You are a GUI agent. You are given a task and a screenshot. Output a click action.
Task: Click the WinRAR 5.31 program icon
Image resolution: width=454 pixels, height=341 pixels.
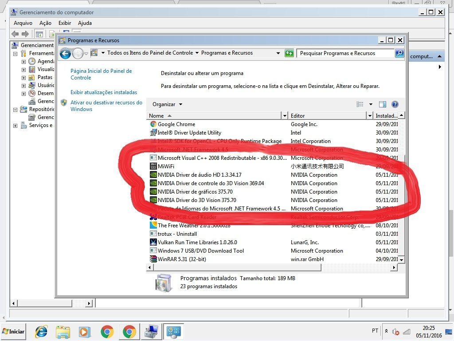point(153,259)
